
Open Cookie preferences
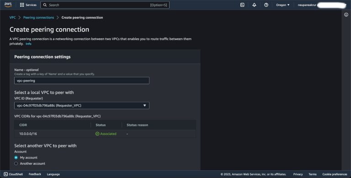[335, 174]
